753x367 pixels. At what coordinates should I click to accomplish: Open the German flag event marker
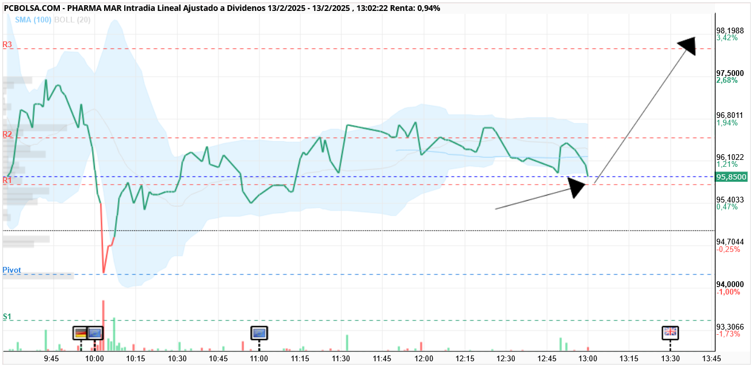point(81,332)
